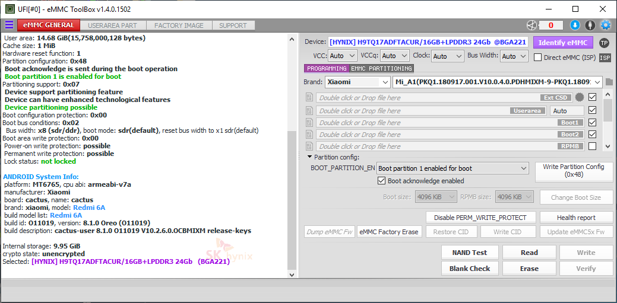Click the Health report button

click(x=576, y=218)
